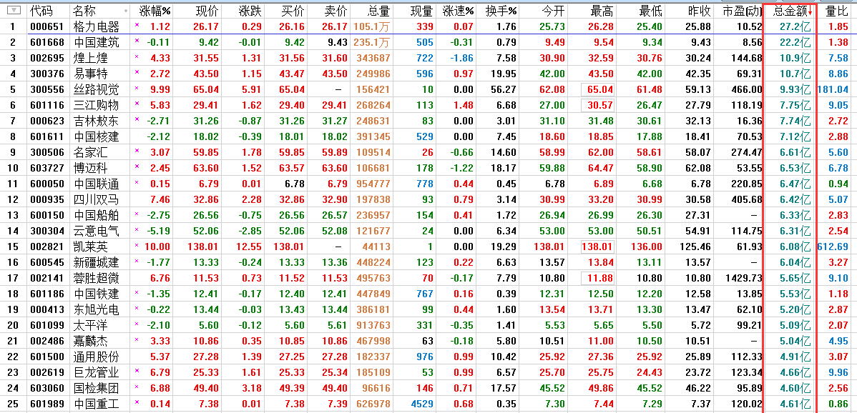Select the stock name 嘉麟杰
Screen dimensions: 857x413
[90, 342]
